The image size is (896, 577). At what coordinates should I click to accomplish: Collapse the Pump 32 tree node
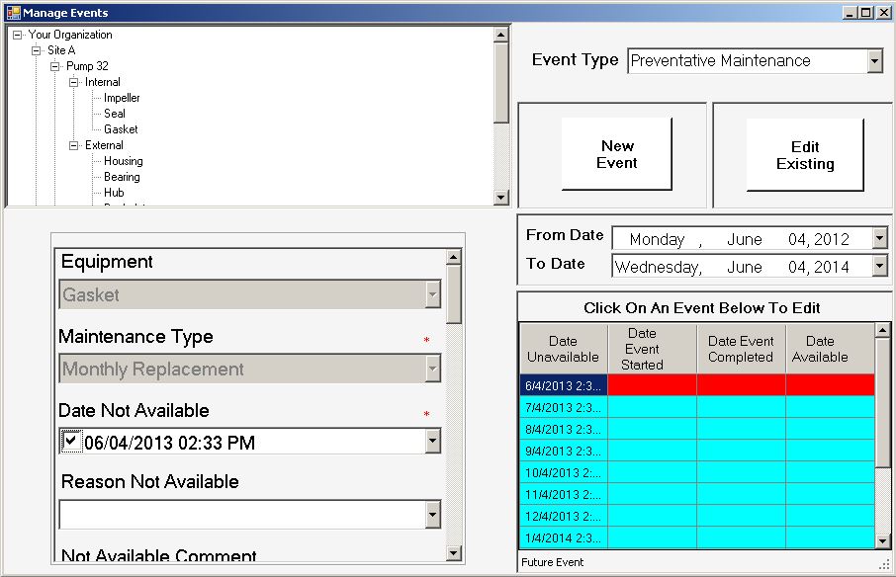[x=55, y=66]
